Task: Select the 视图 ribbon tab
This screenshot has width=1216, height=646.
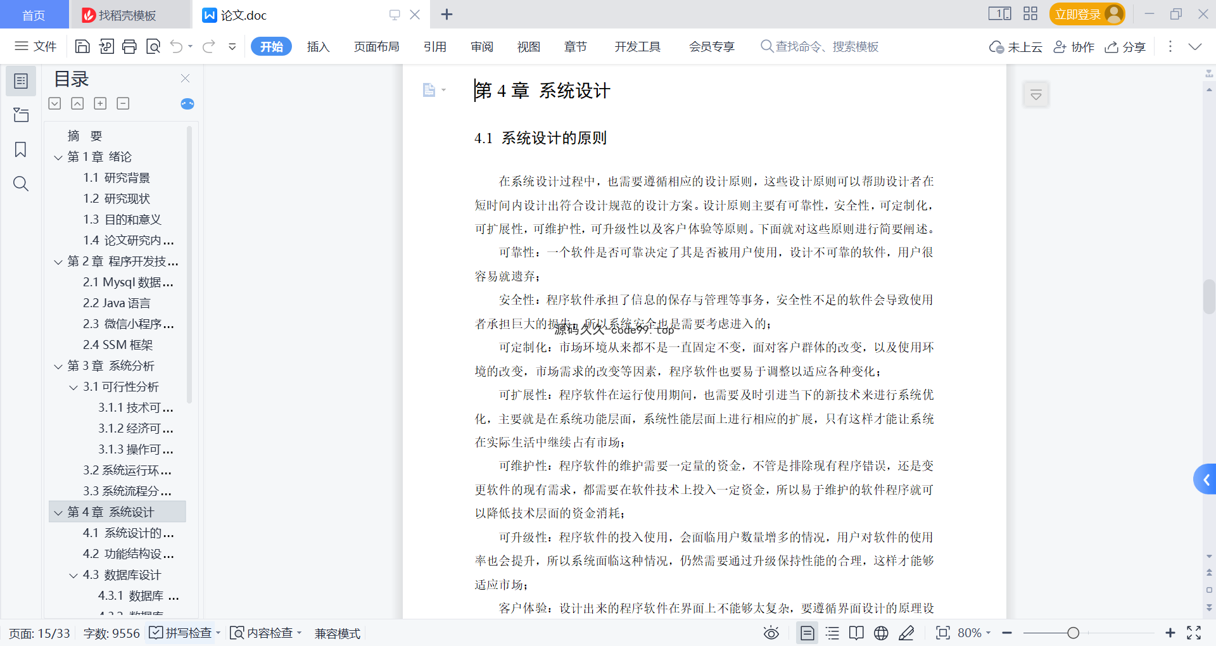Action: click(x=528, y=46)
